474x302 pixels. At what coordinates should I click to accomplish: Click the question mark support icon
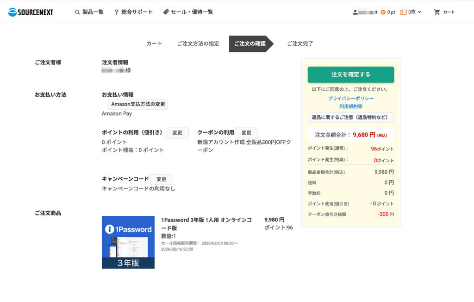click(116, 12)
